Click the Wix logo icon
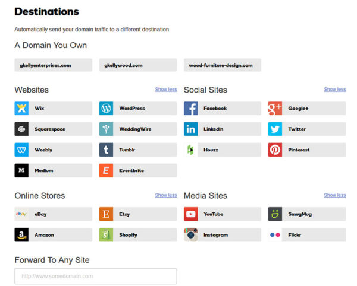Viewport: 357px width, 286px height. tap(21, 109)
